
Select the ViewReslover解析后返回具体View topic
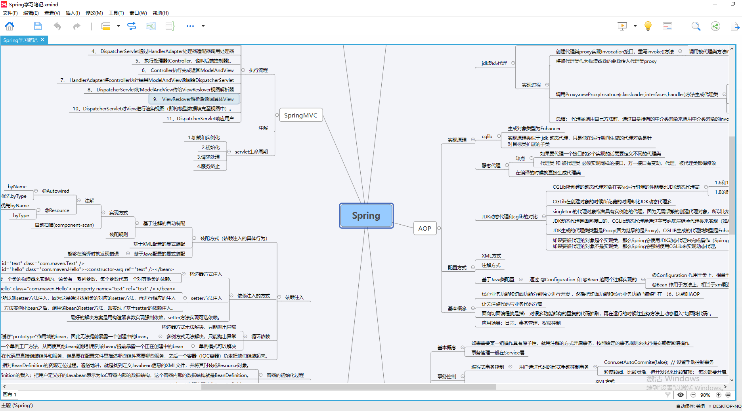(x=194, y=99)
